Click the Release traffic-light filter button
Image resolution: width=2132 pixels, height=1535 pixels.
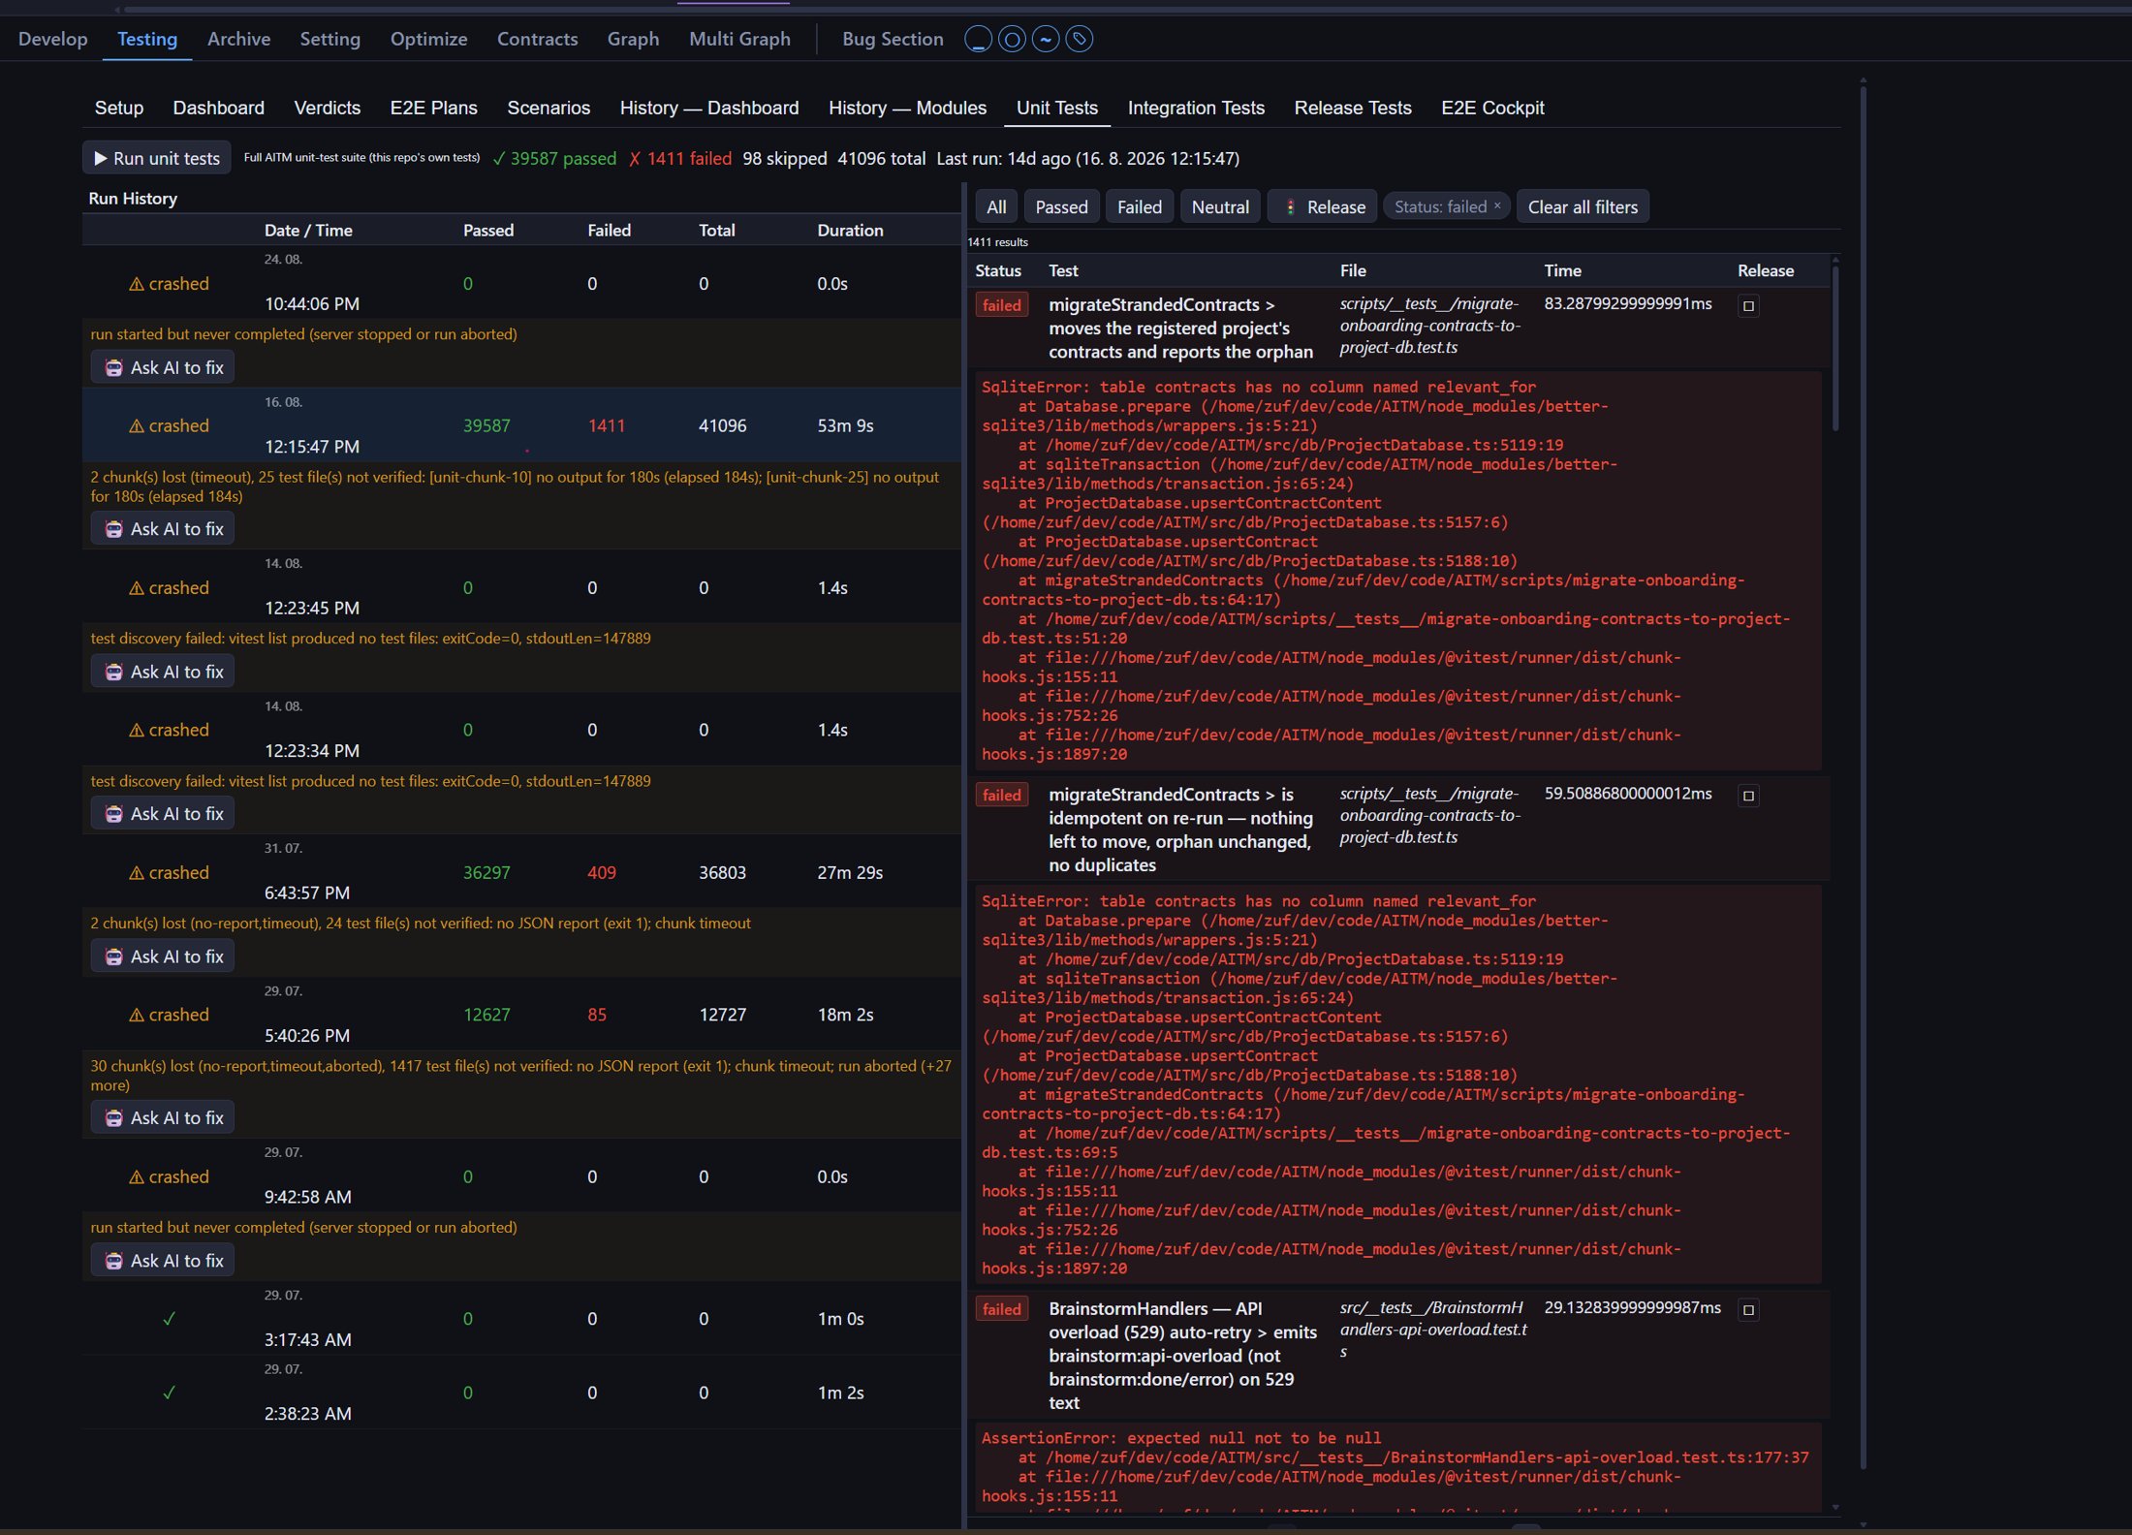click(1323, 206)
